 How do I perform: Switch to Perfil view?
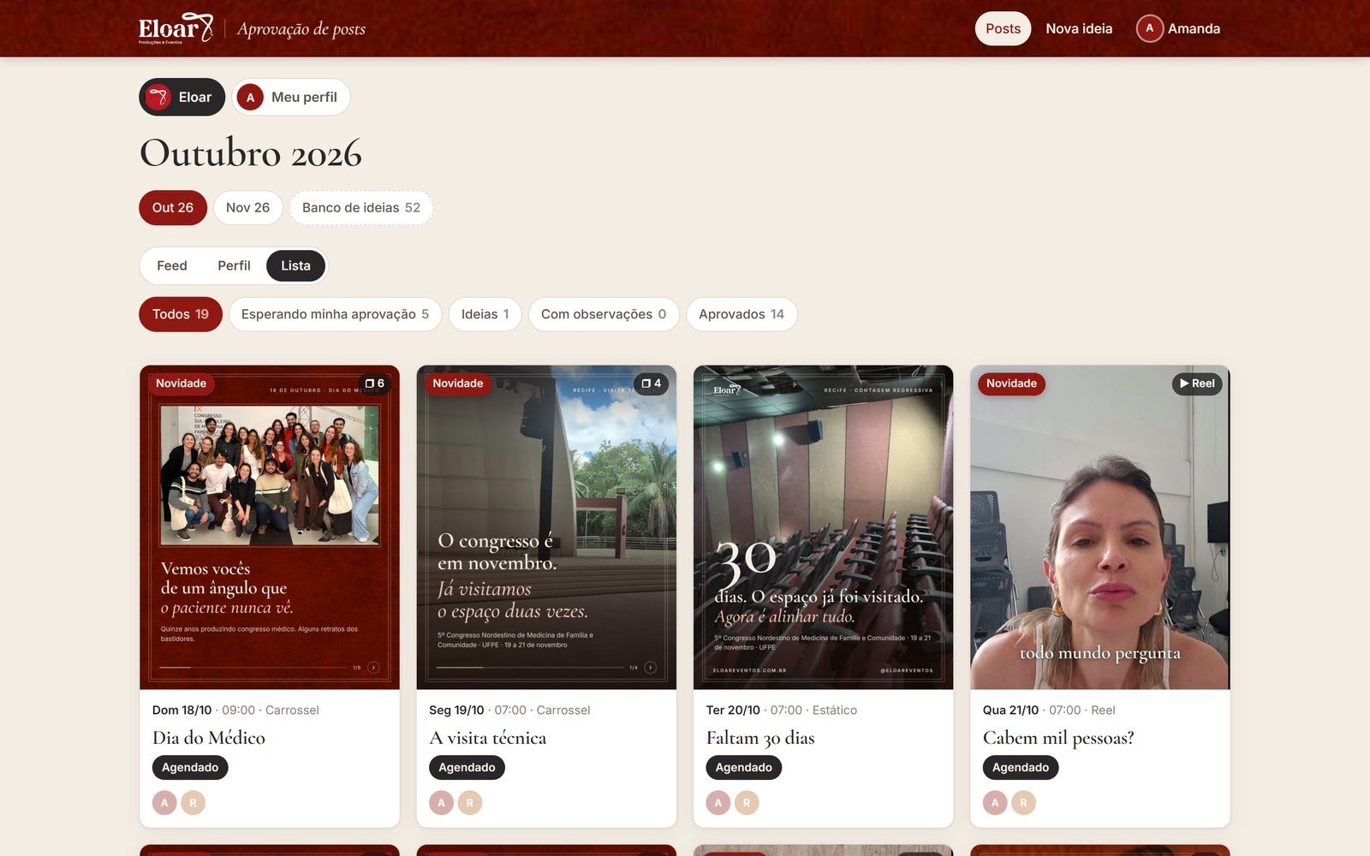(234, 266)
